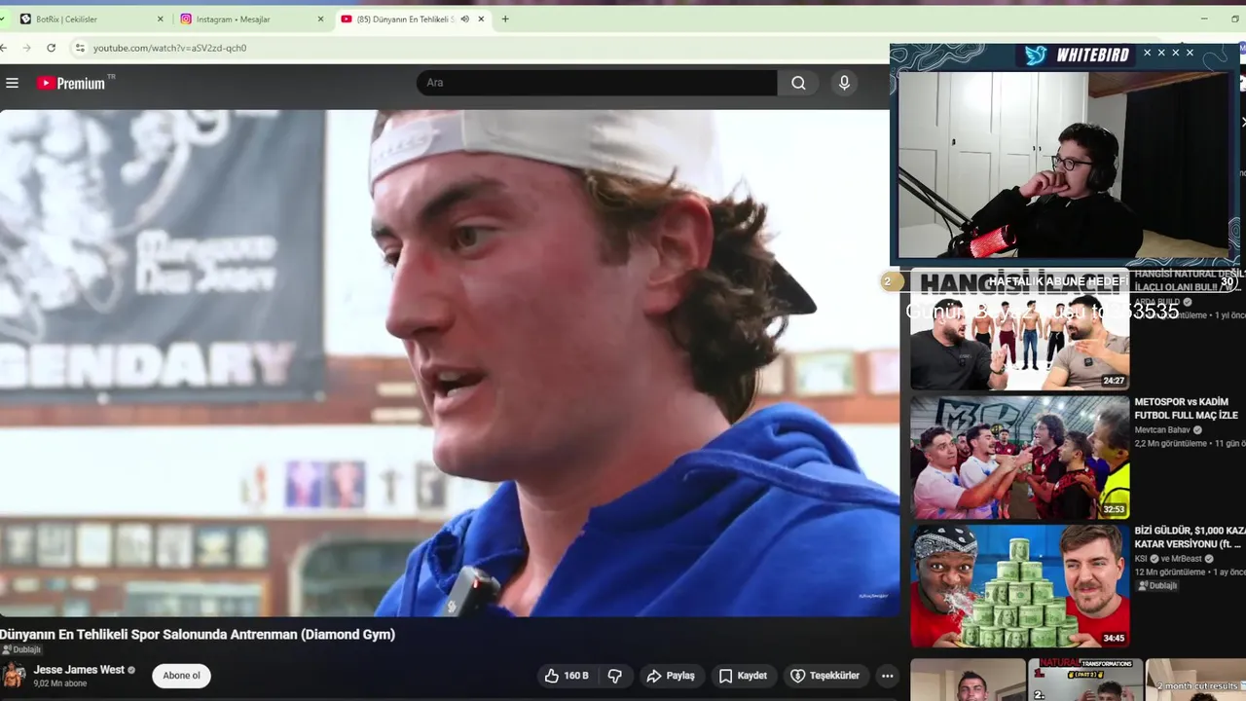The width and height of the screenshot is (1246, 701).
Task: Like the video showing 160 B
Action: [567, 676]
